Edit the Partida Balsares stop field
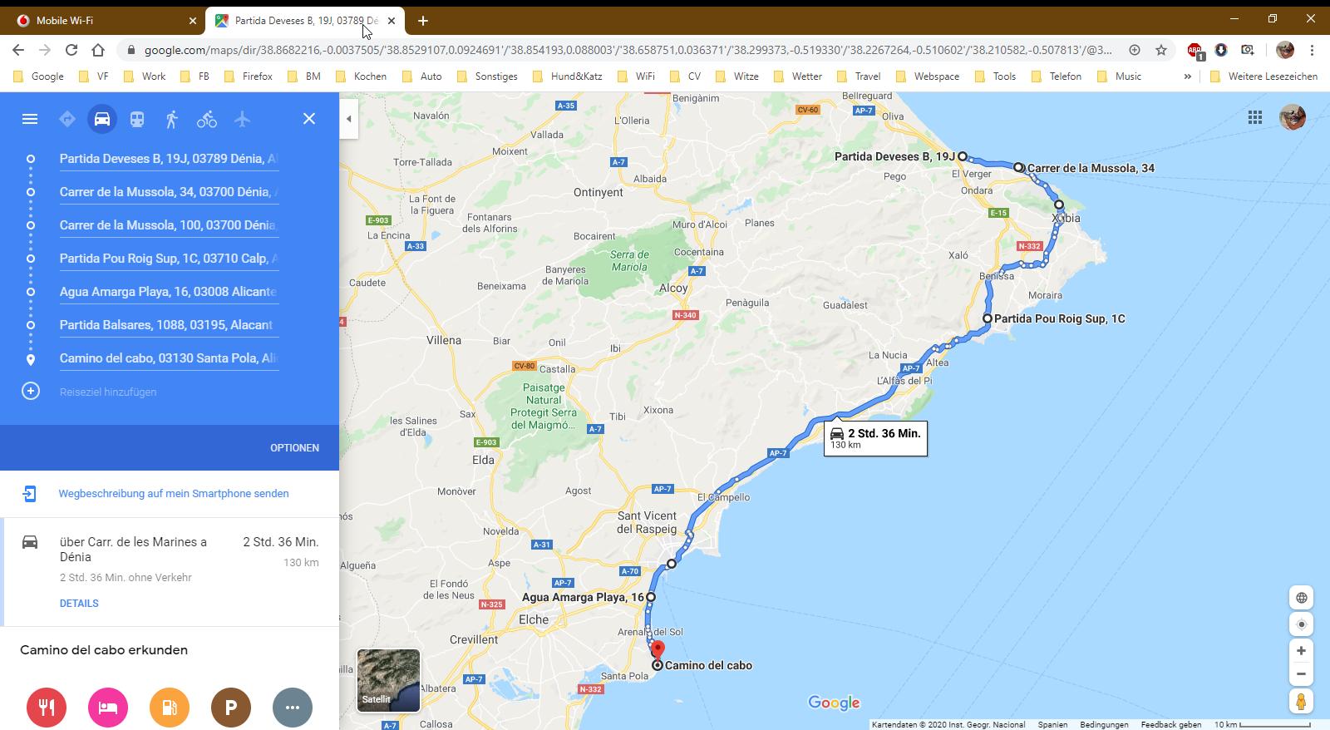This screenshot has height=730, width=1330. [x=169, y=325]
